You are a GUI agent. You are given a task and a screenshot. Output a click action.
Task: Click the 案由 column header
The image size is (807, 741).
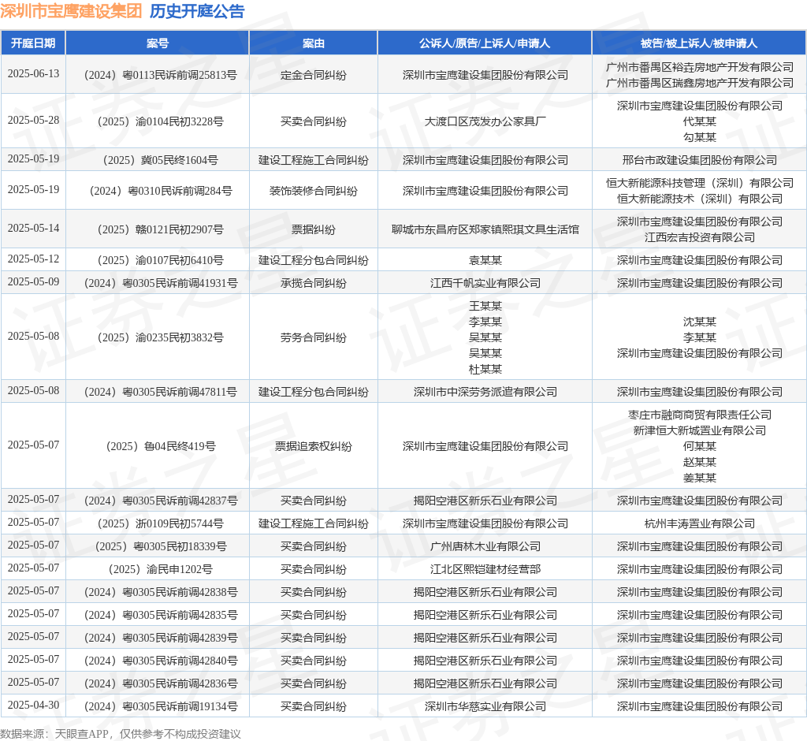314,43
